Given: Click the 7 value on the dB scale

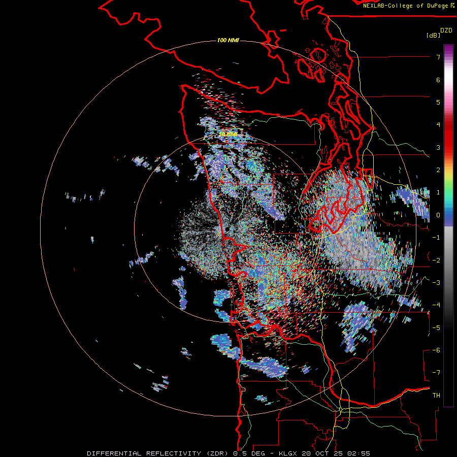Looking at the screenshot, I should (438, 57).
